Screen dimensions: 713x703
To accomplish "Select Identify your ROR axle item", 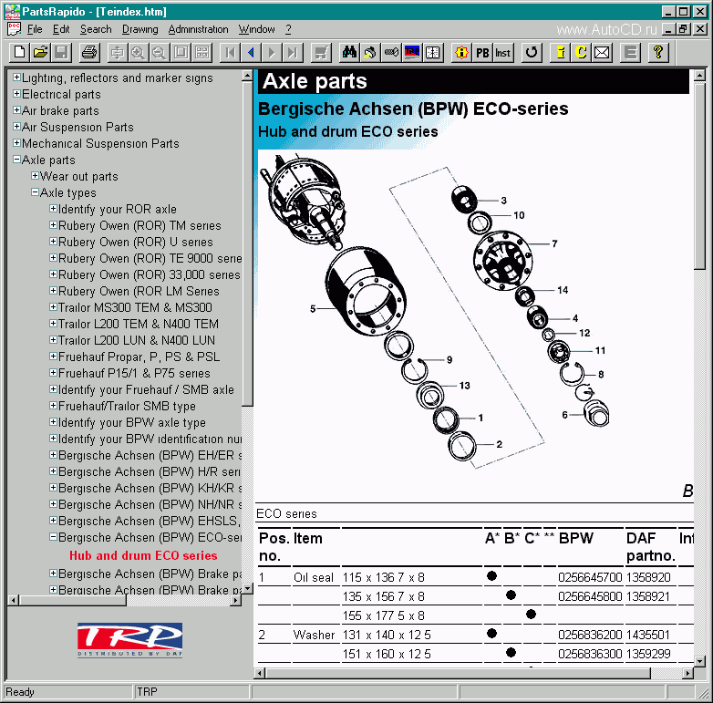I will (x=118, y=209).
